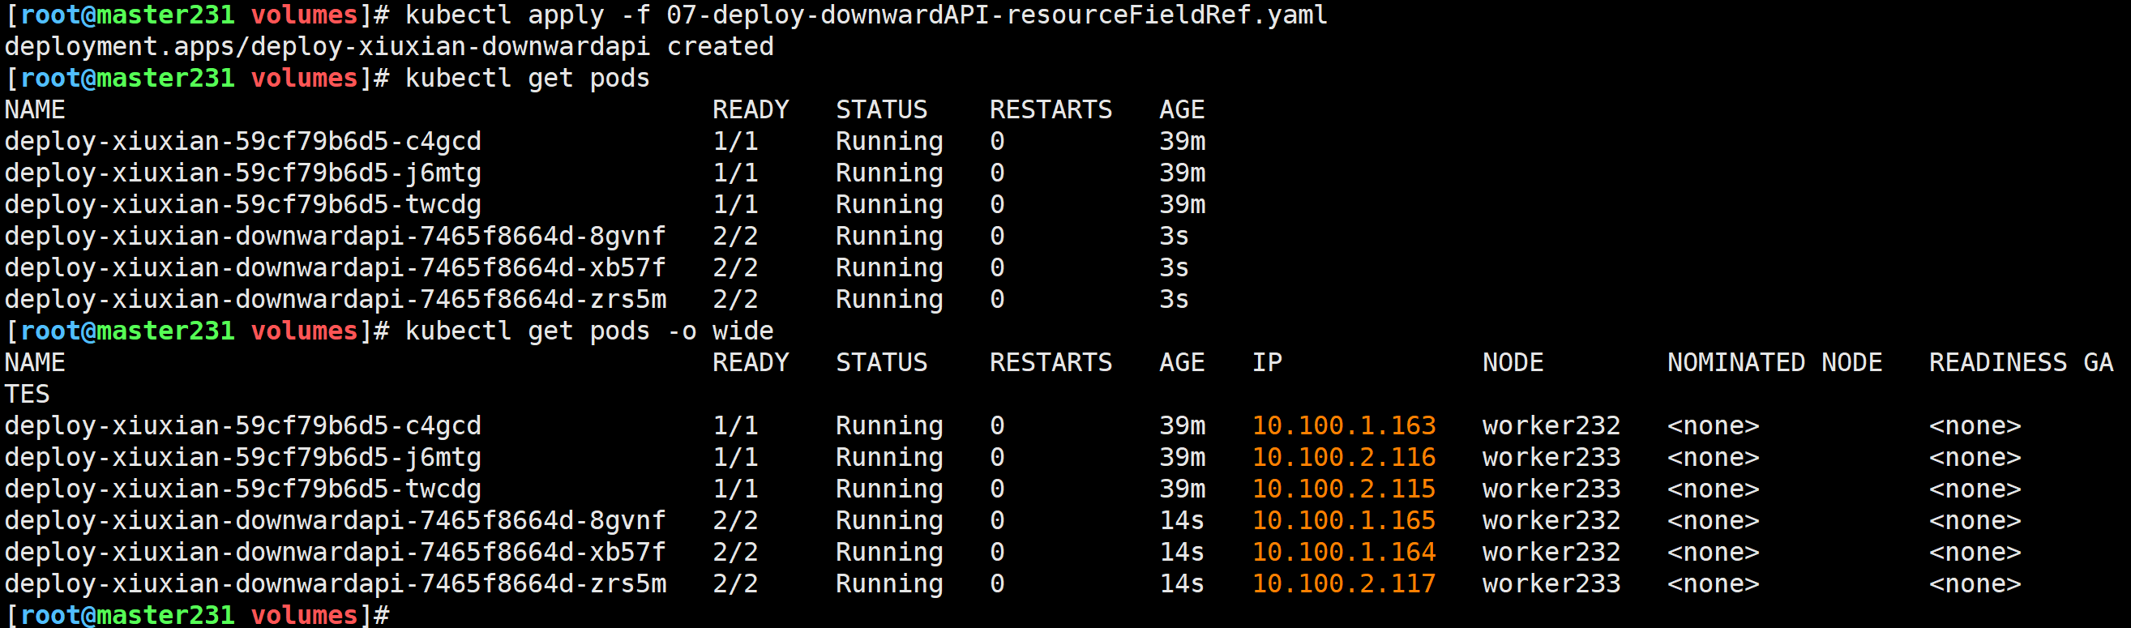Click the READINESS GA column header
Screen dimensions: 2131x628
point(2021,362)
